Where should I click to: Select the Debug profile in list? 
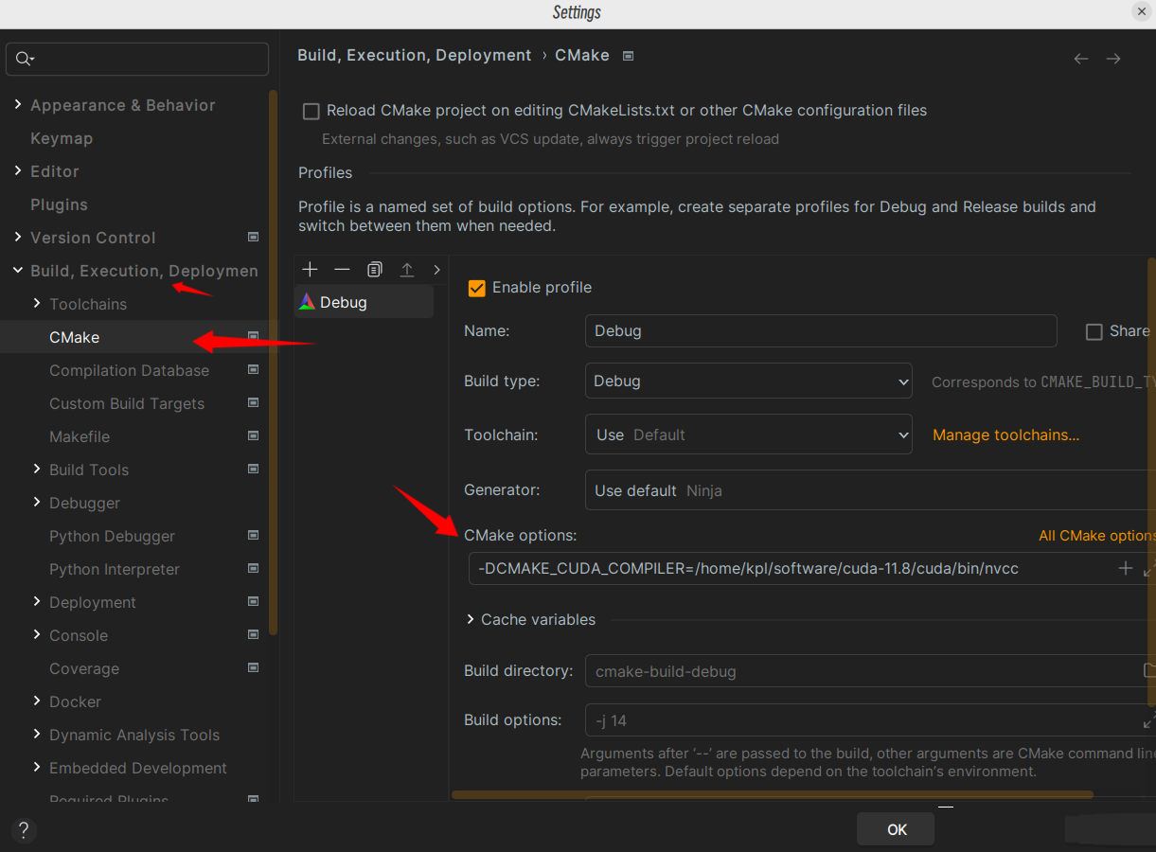(x=365, y=302)
